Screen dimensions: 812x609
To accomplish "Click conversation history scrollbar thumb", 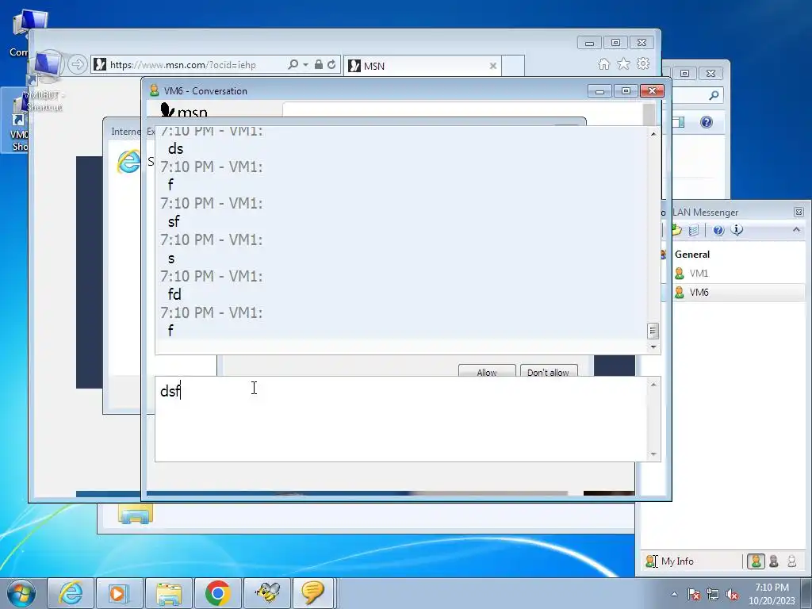I will click(653, 331).
